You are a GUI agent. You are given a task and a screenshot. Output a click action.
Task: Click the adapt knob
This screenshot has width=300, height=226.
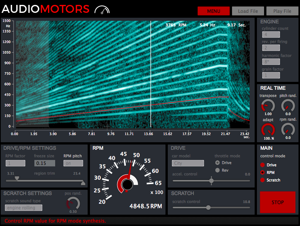click(x=268, y=130)
